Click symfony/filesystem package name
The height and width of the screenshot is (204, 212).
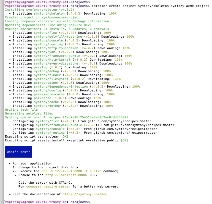(51, 79)
